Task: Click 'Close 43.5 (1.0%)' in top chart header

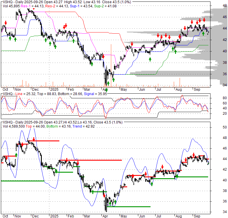Action: [116, 2]
